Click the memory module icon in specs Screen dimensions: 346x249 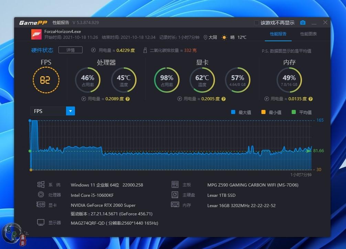175,205
